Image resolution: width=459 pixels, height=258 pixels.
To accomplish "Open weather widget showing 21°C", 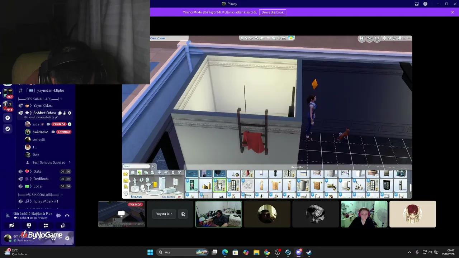I will click(x=16, y=252).
